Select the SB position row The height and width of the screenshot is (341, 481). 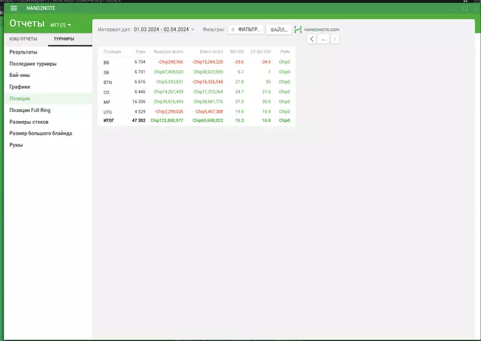point(197,72)
